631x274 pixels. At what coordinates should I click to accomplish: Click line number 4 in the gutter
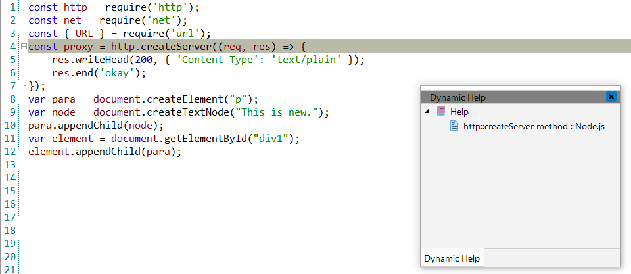[13, 47]
